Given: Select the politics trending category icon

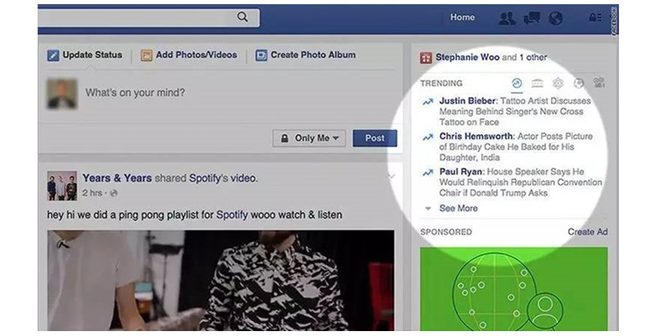Looking at the screenshot, I should click(537, 83).
